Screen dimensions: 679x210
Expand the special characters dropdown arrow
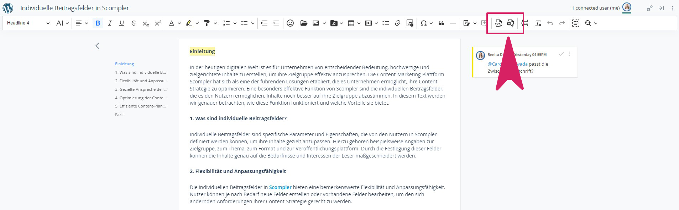click(x=431, y=23)
